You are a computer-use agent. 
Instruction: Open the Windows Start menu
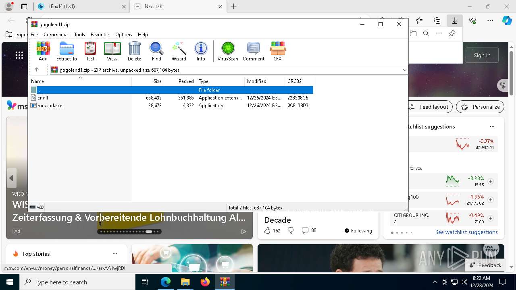(10, 282)
